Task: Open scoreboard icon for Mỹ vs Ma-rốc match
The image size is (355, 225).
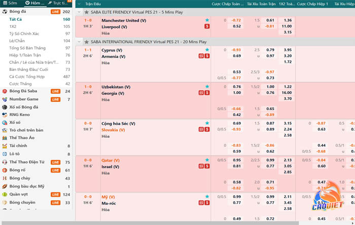Action: [x=201, y=203]
